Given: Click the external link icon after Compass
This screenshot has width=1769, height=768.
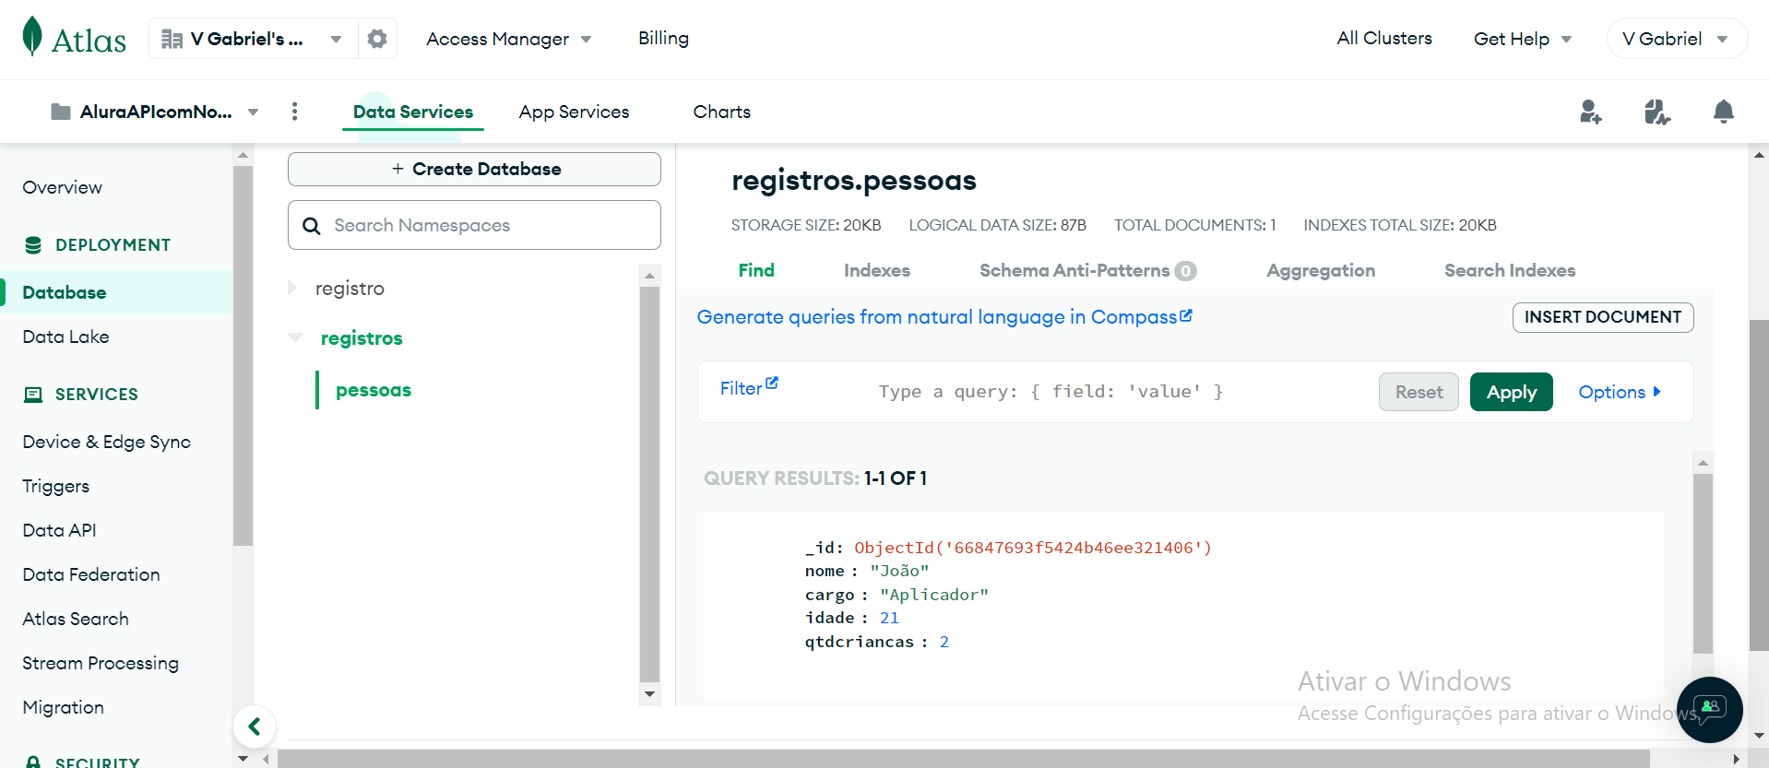Looking at the screenshot, I should pyautogui.click(x=1186, y=315).
